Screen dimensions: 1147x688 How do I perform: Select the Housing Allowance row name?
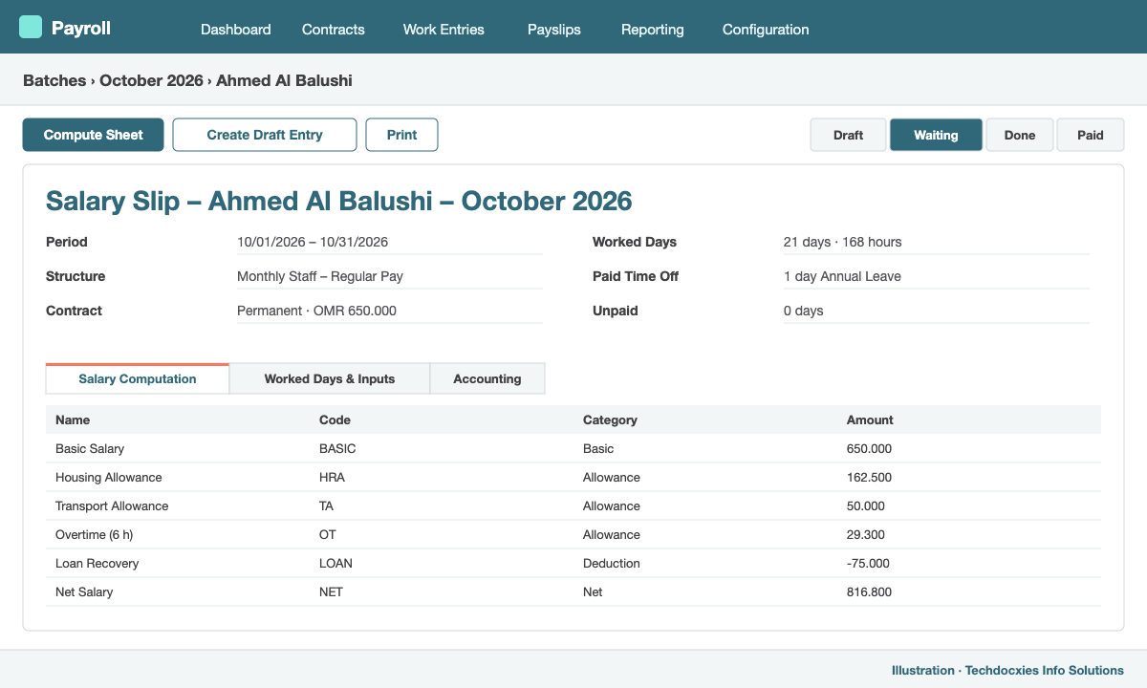[x=109, y=477]
